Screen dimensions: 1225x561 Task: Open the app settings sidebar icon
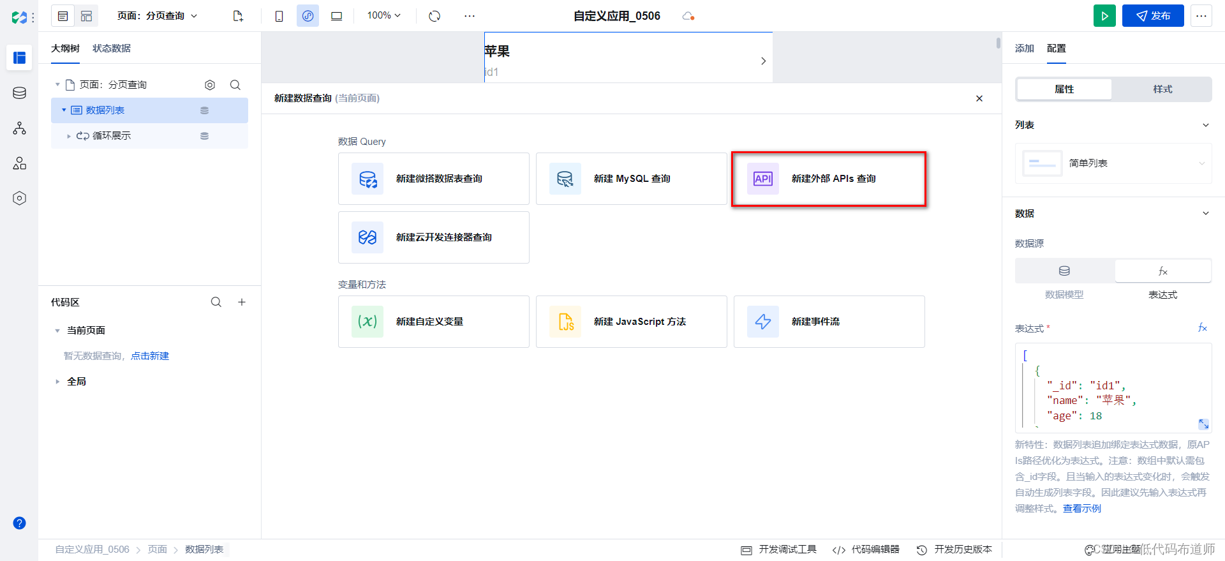[20, 198]
